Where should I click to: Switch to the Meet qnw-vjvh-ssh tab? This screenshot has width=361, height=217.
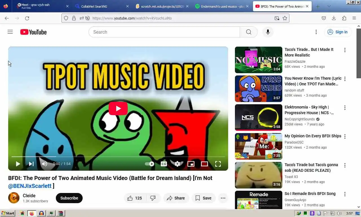point(42,6)
